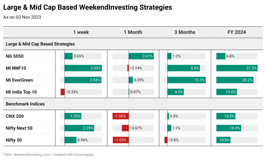Click the 3 Months column header

tap(185, 32)
